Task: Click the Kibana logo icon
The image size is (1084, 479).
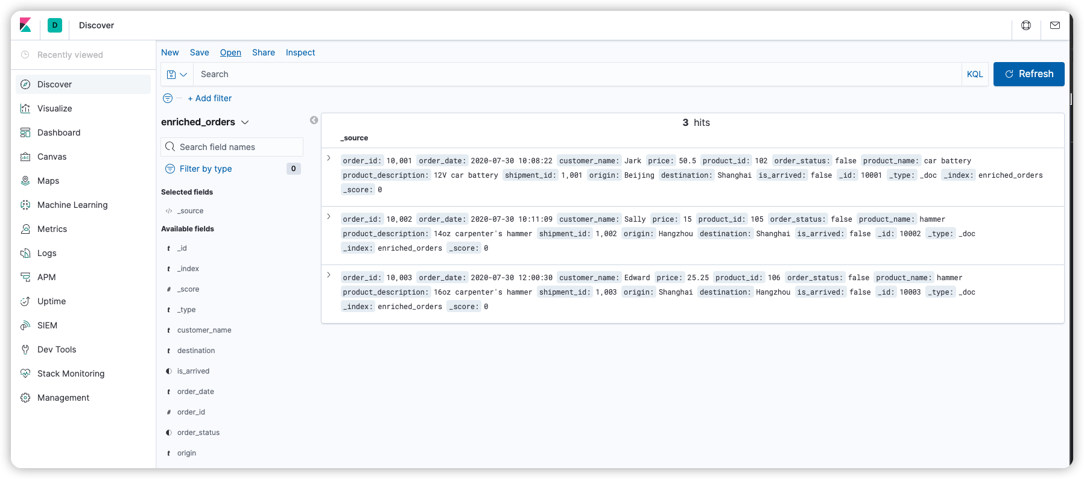Action: 25,25
